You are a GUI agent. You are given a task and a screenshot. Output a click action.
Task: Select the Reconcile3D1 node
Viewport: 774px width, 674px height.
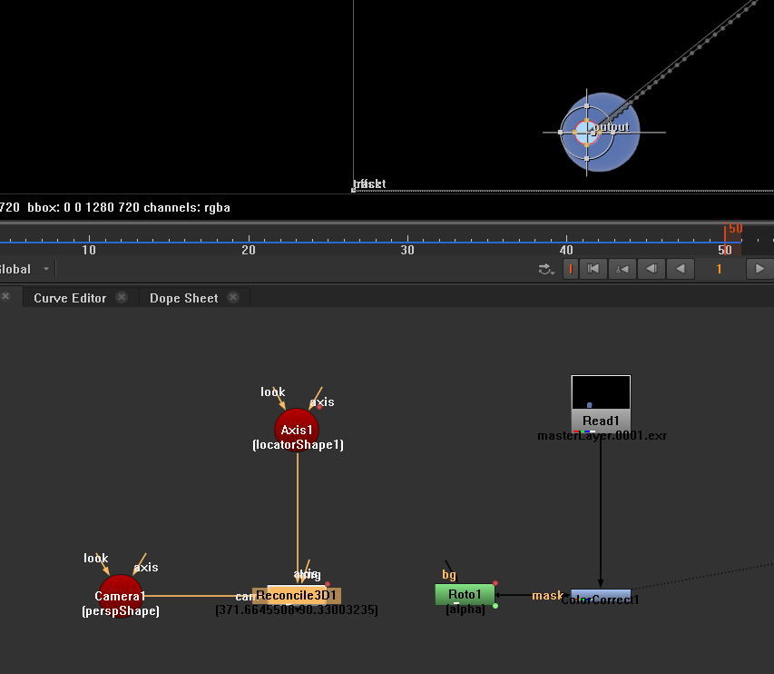[296, 595]
